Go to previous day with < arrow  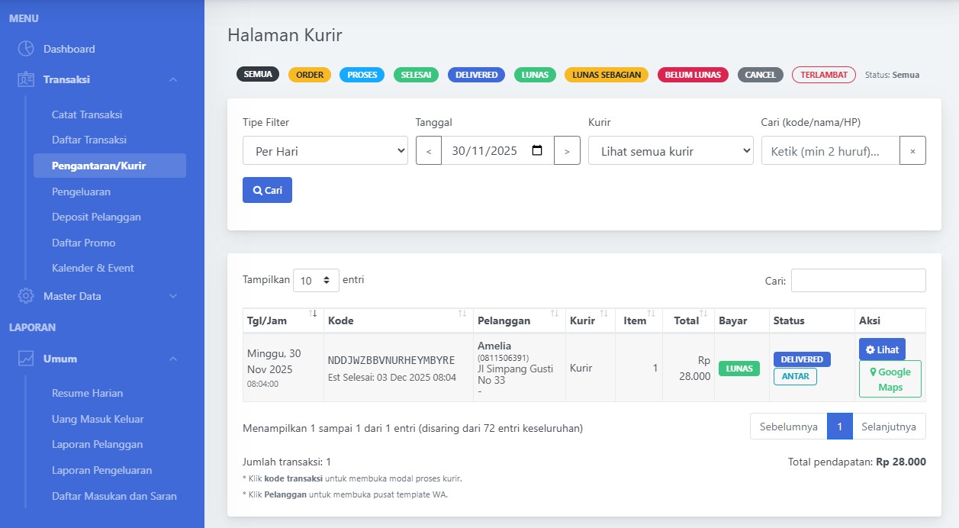[429, 151]
